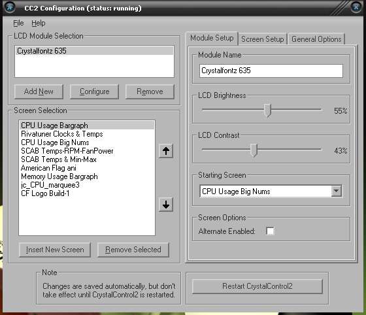
Task: Open the Help menu
Action: pos(39,23)
